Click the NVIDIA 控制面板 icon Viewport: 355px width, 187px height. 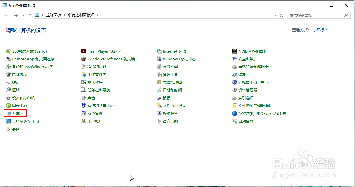coord(234,51)
